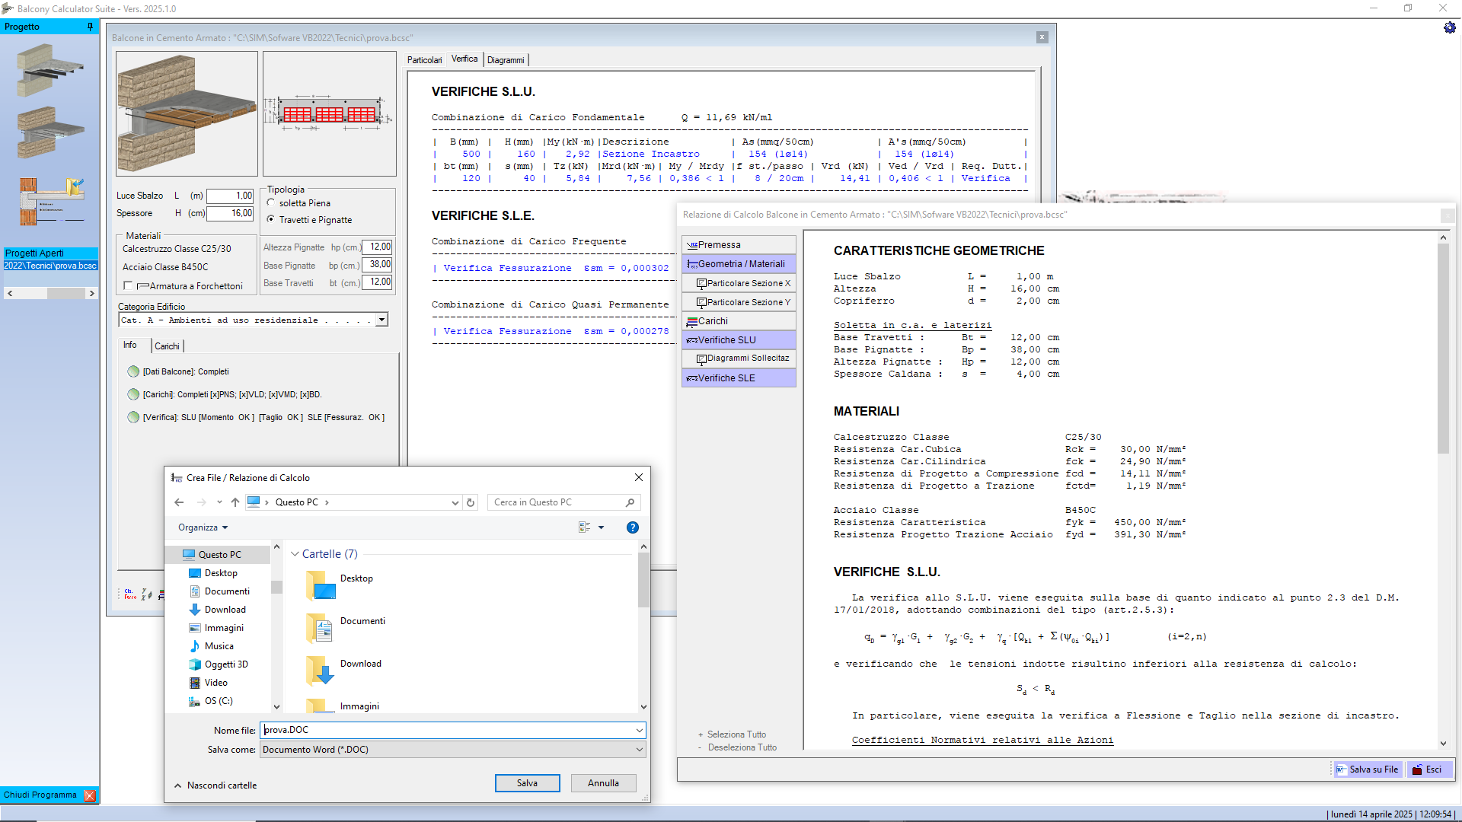The image size is (1462, 822).
Task: Toggle Particolare Sezione X section
Action: point(739,283)
